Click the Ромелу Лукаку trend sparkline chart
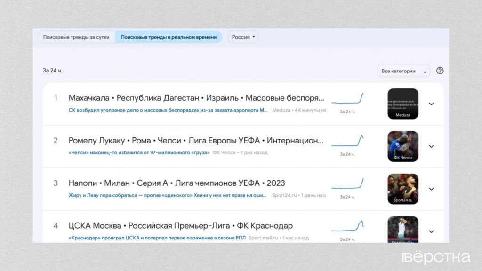Screen dimensions: 482x271 tap(347, 142)
